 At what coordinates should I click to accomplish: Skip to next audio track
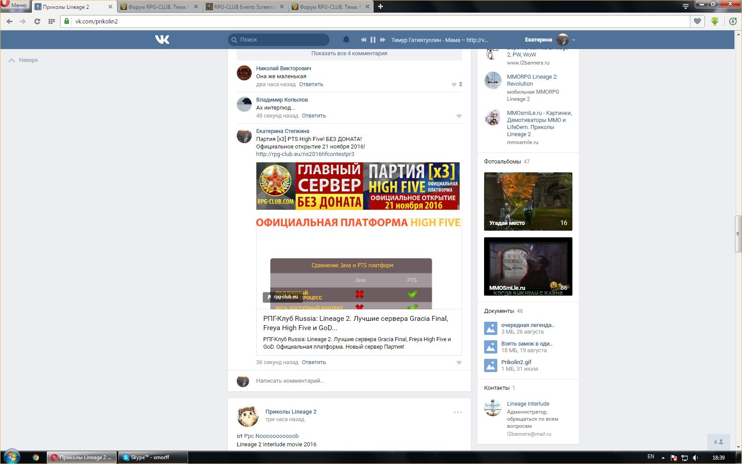point(382,40)
